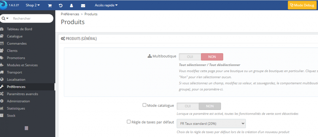Open the Transport menu
The height and width of the screenshot is (137, 318).
(14, 72)
